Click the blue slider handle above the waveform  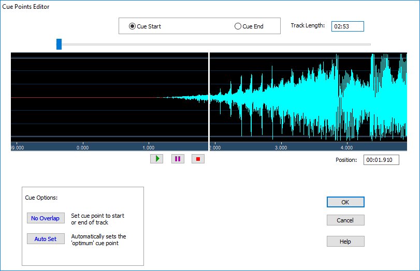coord(59,44)
